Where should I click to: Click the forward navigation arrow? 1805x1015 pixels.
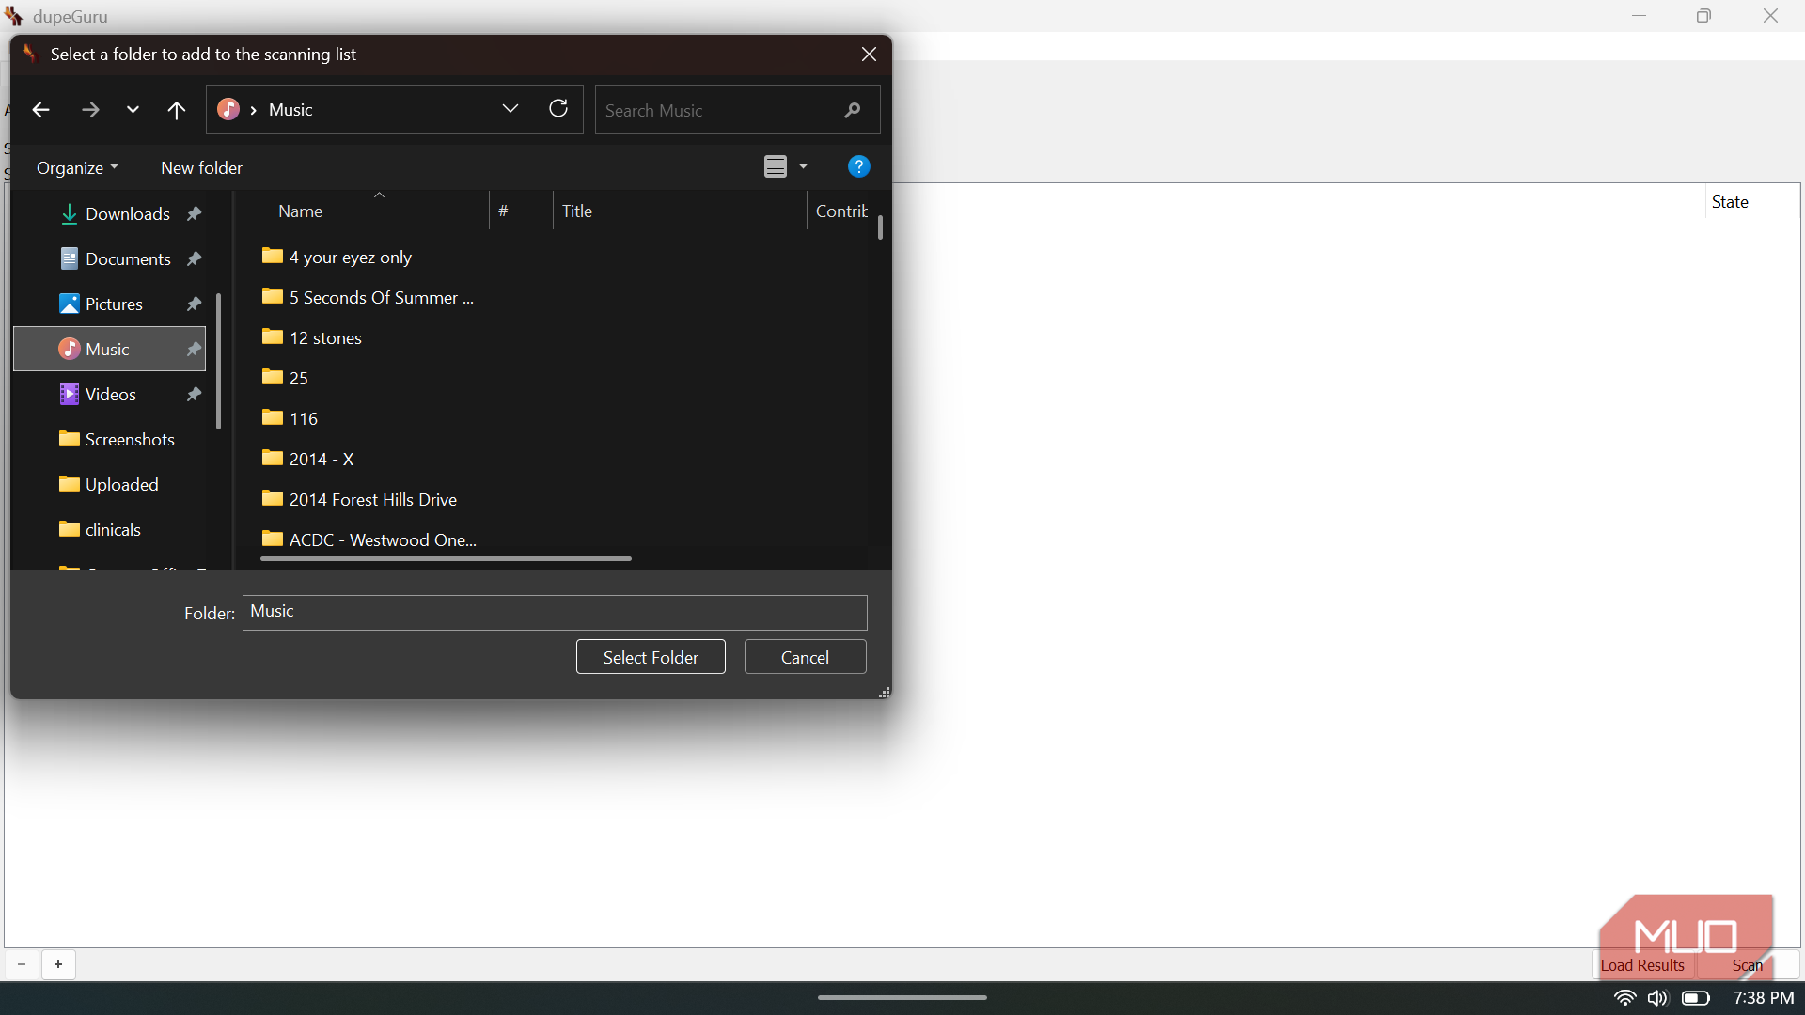point(90,110)
